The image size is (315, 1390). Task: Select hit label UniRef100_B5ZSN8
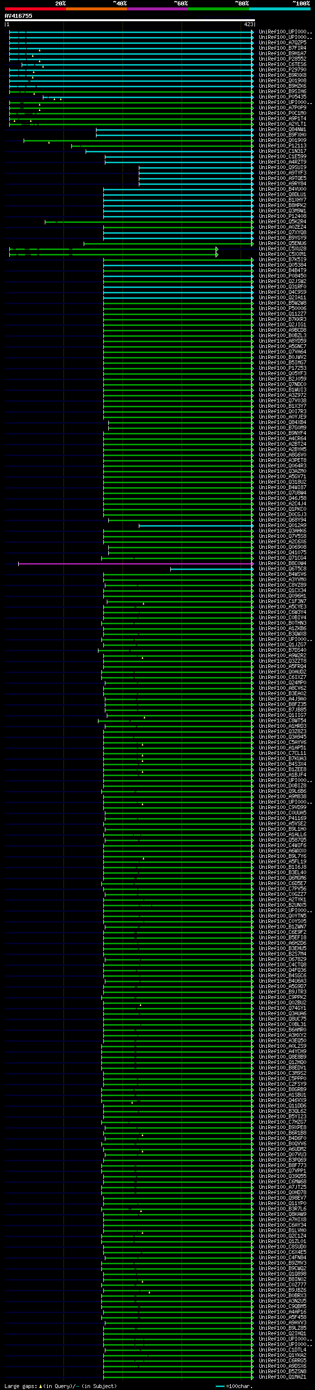click(283, 1371)
